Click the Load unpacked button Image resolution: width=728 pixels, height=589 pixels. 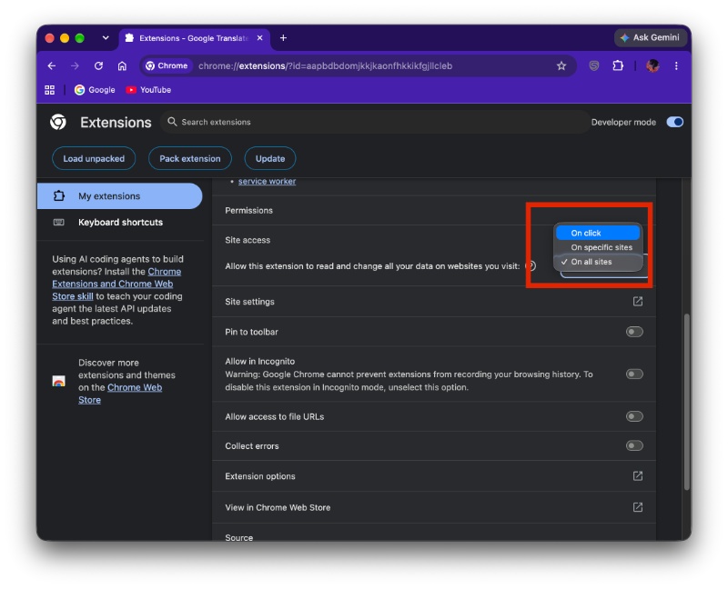pyautogui.click(x=94, y=159)
